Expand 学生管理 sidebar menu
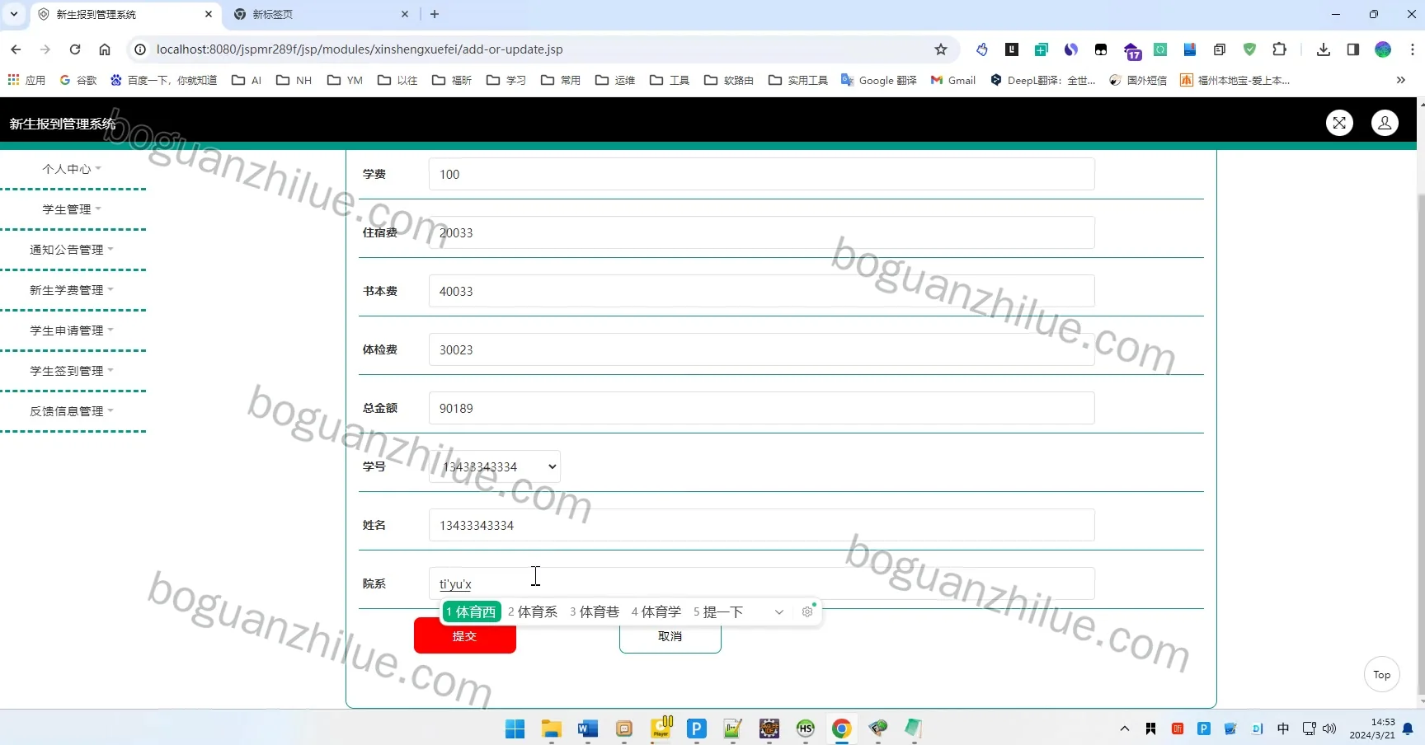The width and height of the screenshot is (1425, 745). [72, 209]
